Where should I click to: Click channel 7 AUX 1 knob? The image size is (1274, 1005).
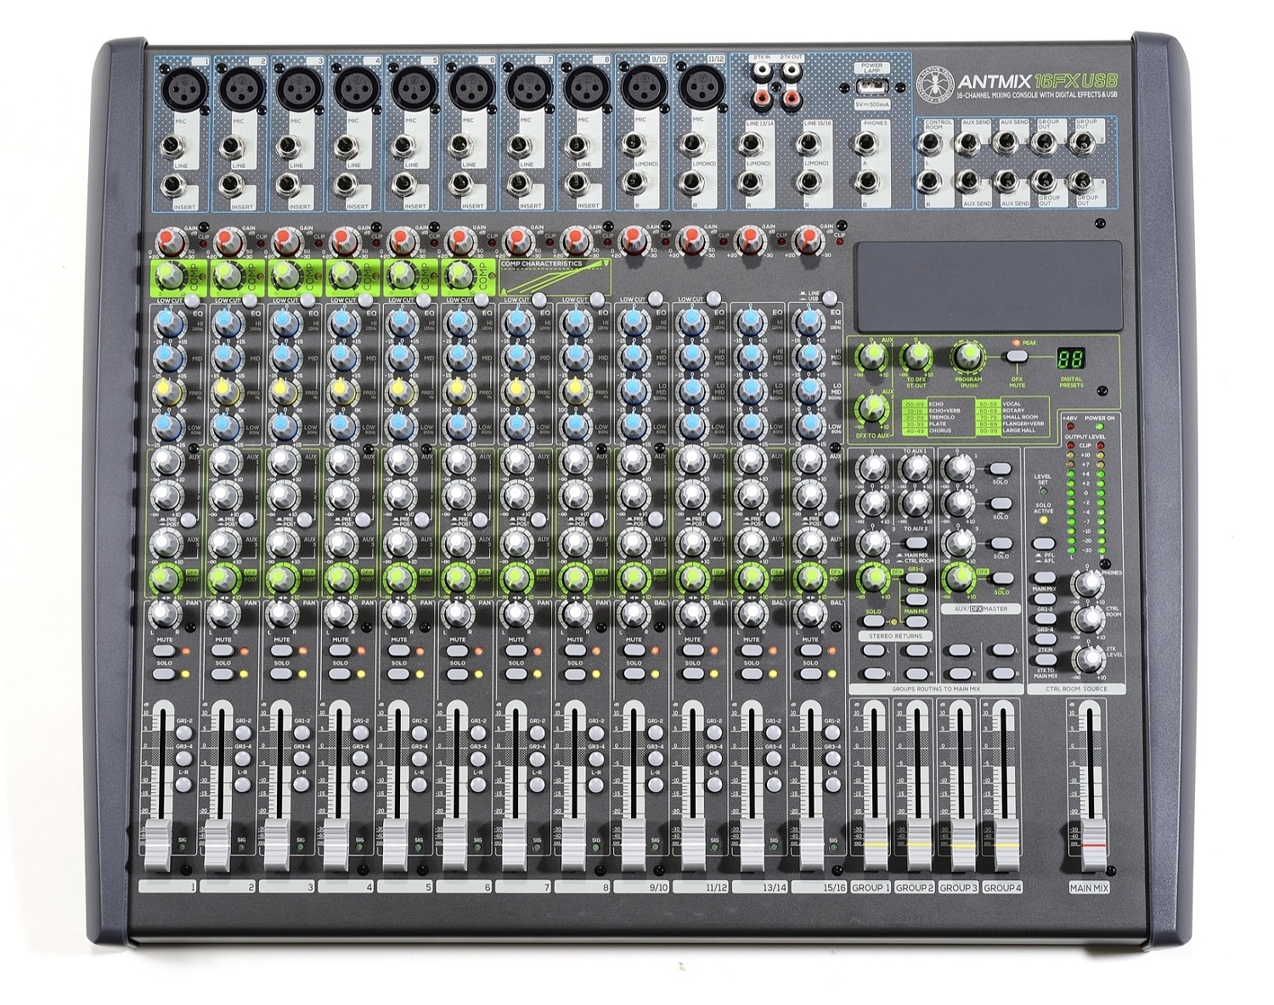pyautogui.click(x=517, y=461)
